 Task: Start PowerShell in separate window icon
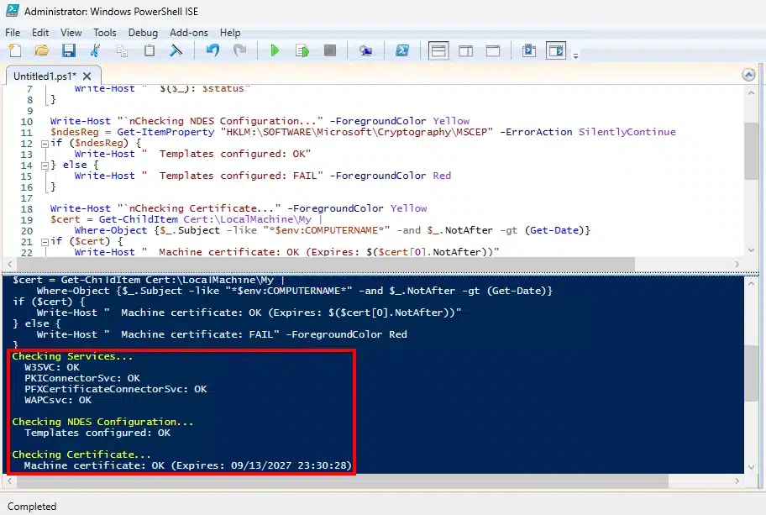402,51
